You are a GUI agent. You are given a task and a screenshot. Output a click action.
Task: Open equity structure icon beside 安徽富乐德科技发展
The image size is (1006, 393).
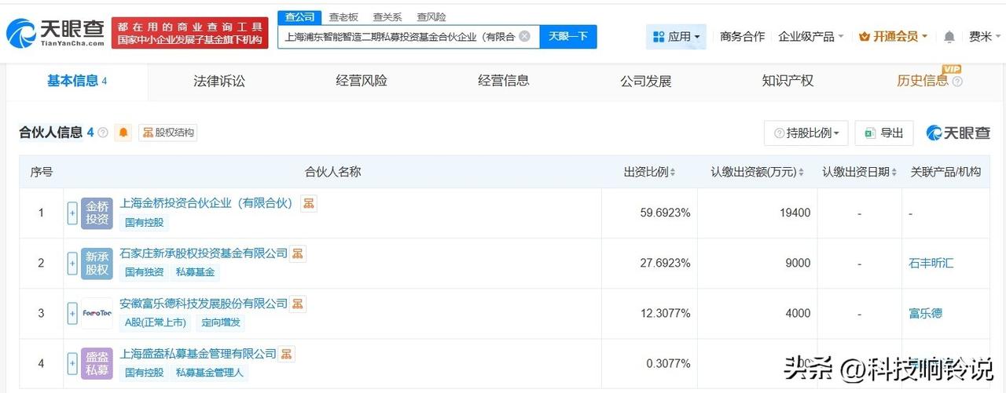click(x=298, y=304)
